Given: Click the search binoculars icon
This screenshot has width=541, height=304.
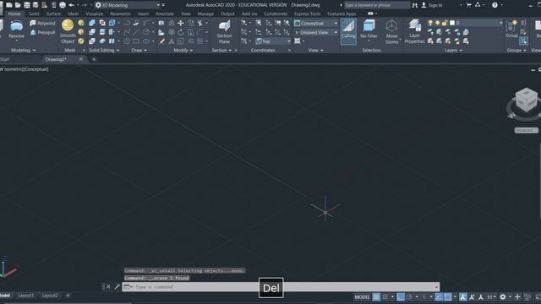Looking at the screenshot, I should [415, 5].
